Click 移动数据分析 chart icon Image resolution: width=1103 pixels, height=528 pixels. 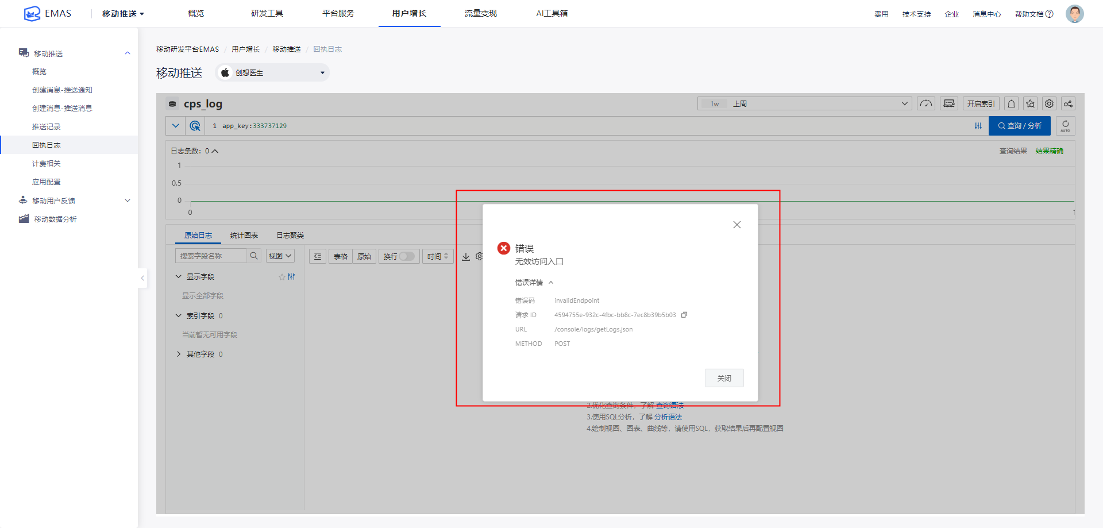24,218
